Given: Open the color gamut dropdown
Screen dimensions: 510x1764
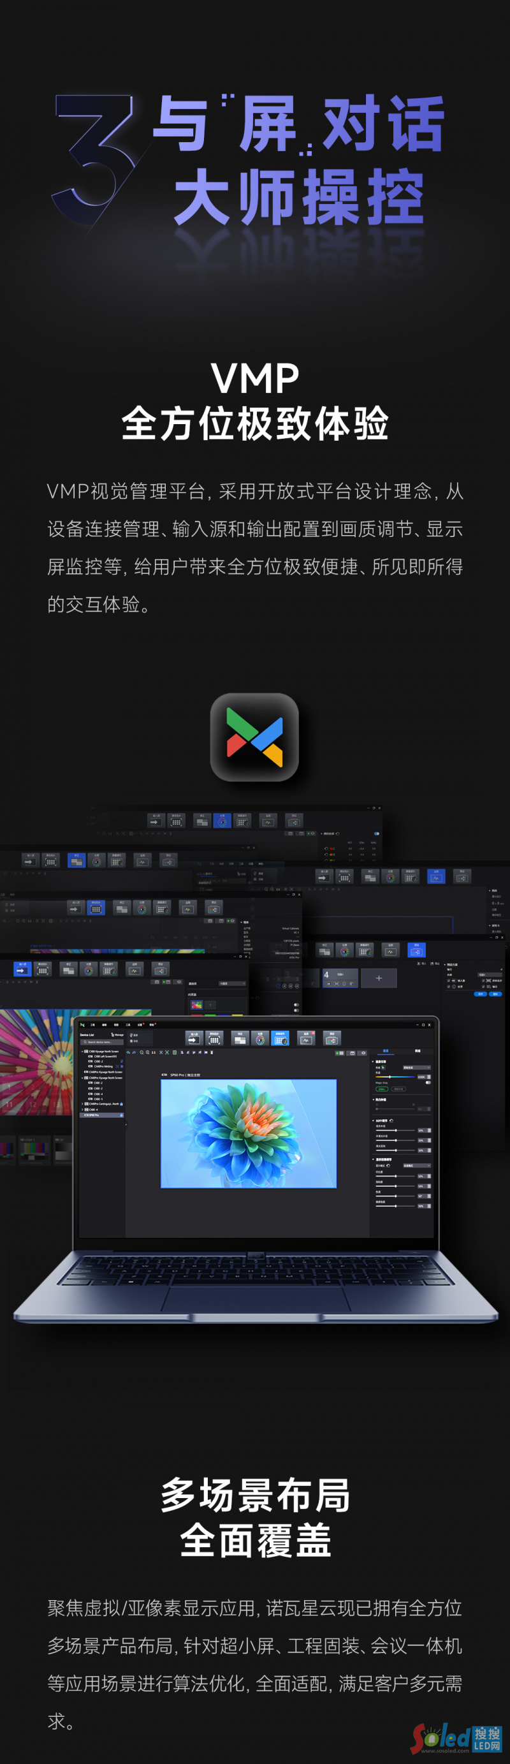Looking at the screenshot, I should pos(416,1068).
